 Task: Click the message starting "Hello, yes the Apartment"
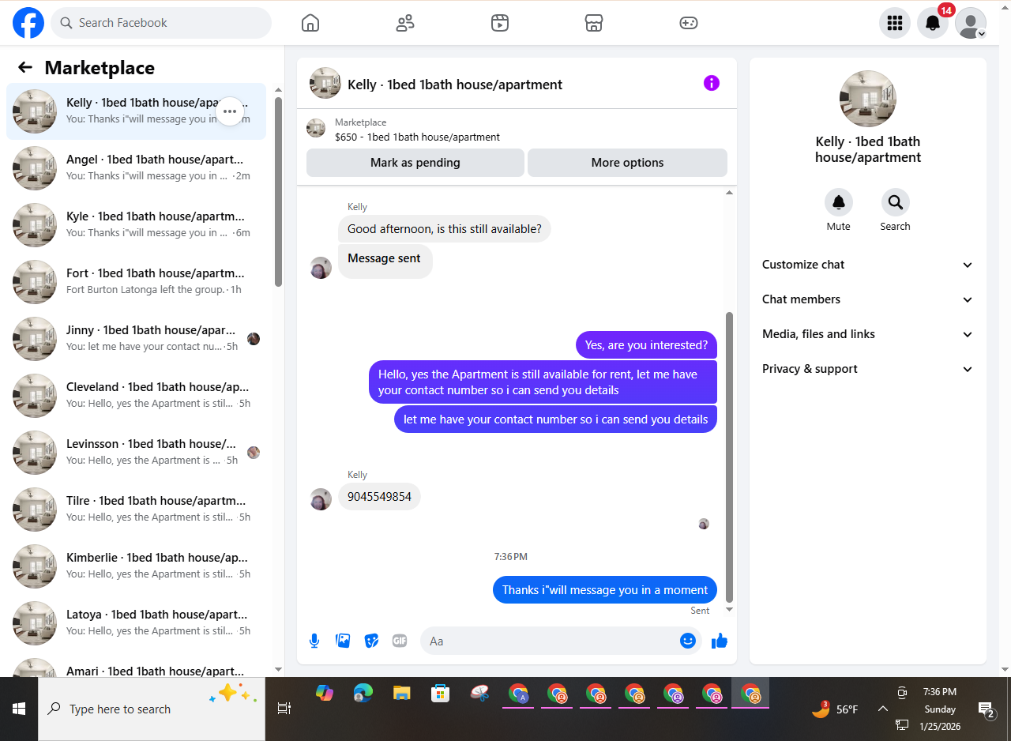[x=543, y=382]
